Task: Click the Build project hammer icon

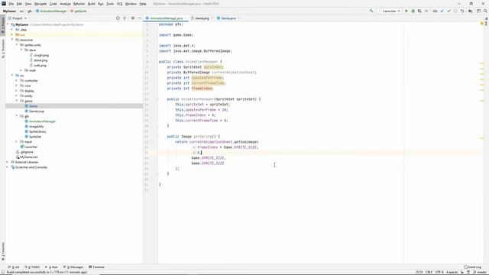Action: (371, 11)
